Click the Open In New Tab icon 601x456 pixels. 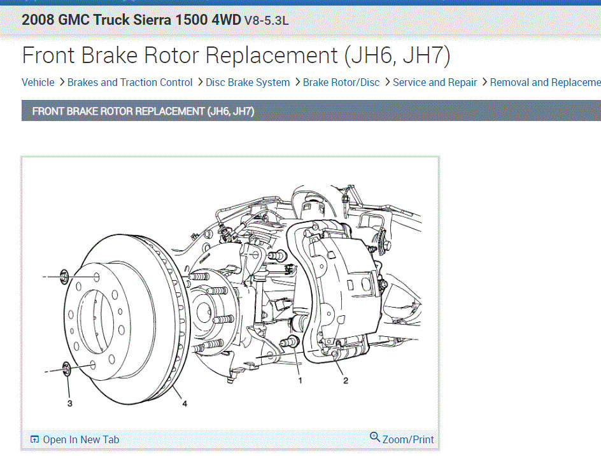click(x=34, y=439)
